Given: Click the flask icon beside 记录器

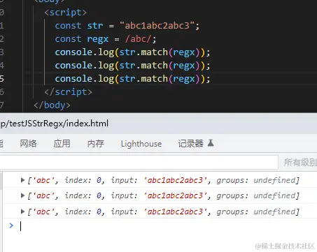Looking at the screenshot, I should pyautogui.click(x=211, y=143).
